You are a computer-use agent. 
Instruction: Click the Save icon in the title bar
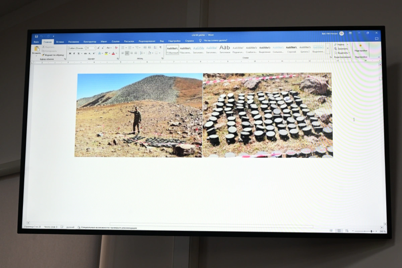(x=36, y=36)
